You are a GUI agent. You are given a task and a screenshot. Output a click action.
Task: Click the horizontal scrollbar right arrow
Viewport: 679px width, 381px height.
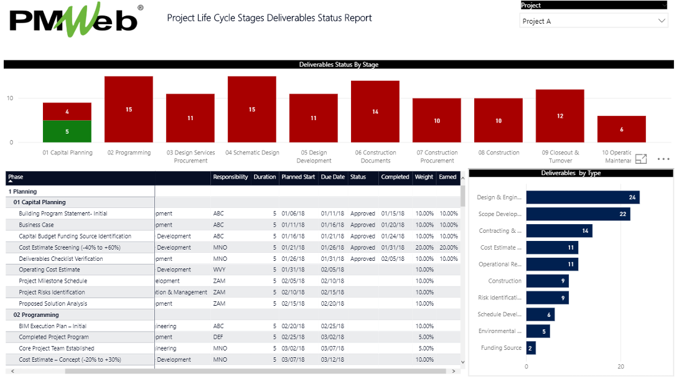453,371
